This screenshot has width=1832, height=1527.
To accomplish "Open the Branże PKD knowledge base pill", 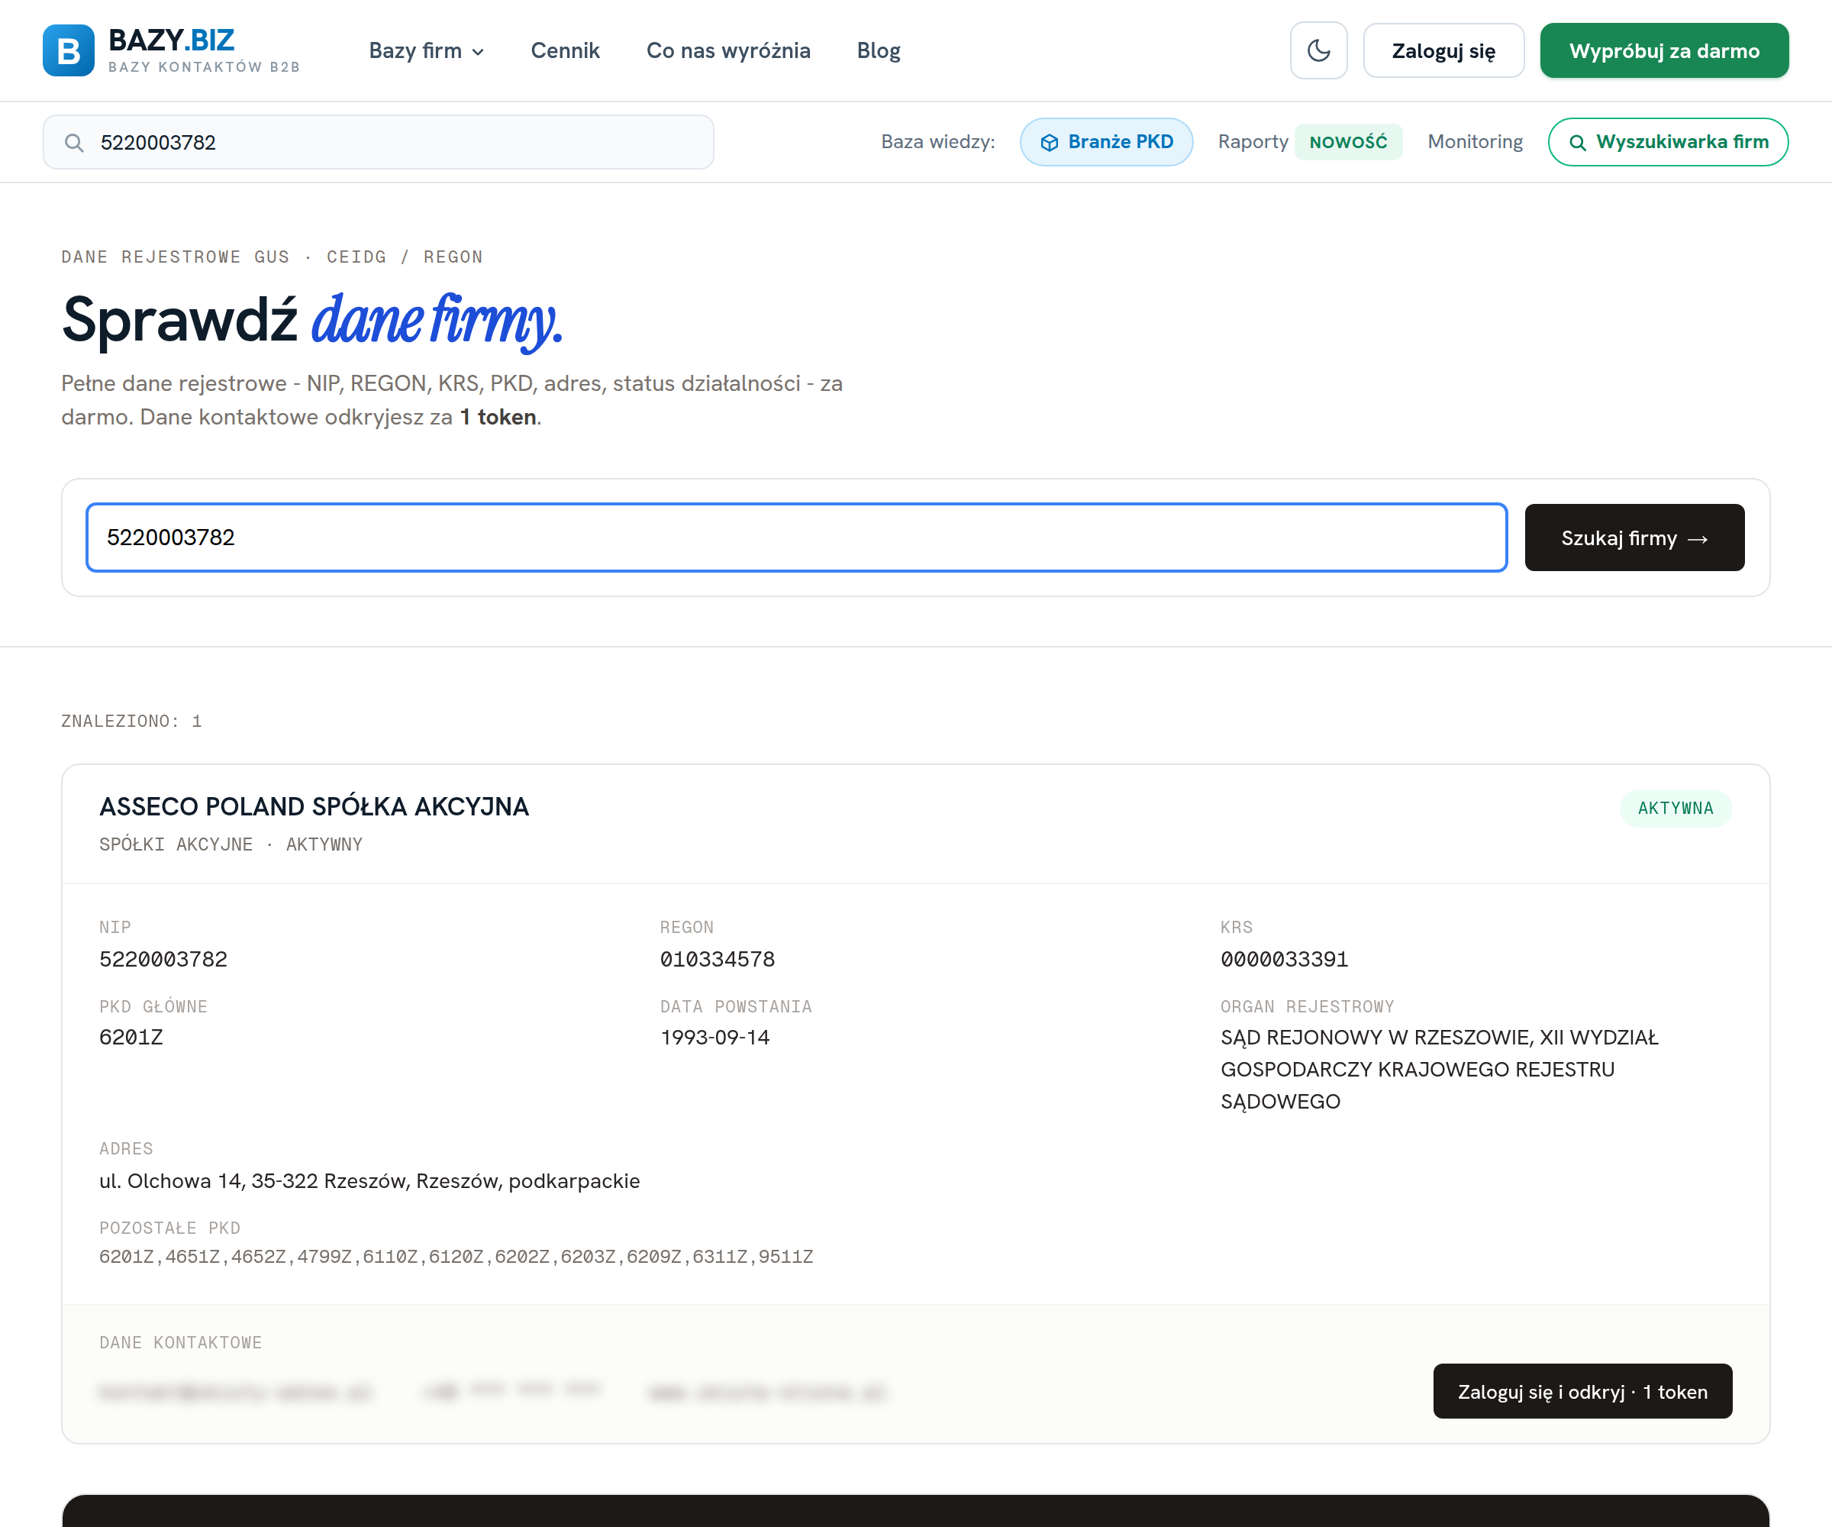I will tap(1106, 141).
